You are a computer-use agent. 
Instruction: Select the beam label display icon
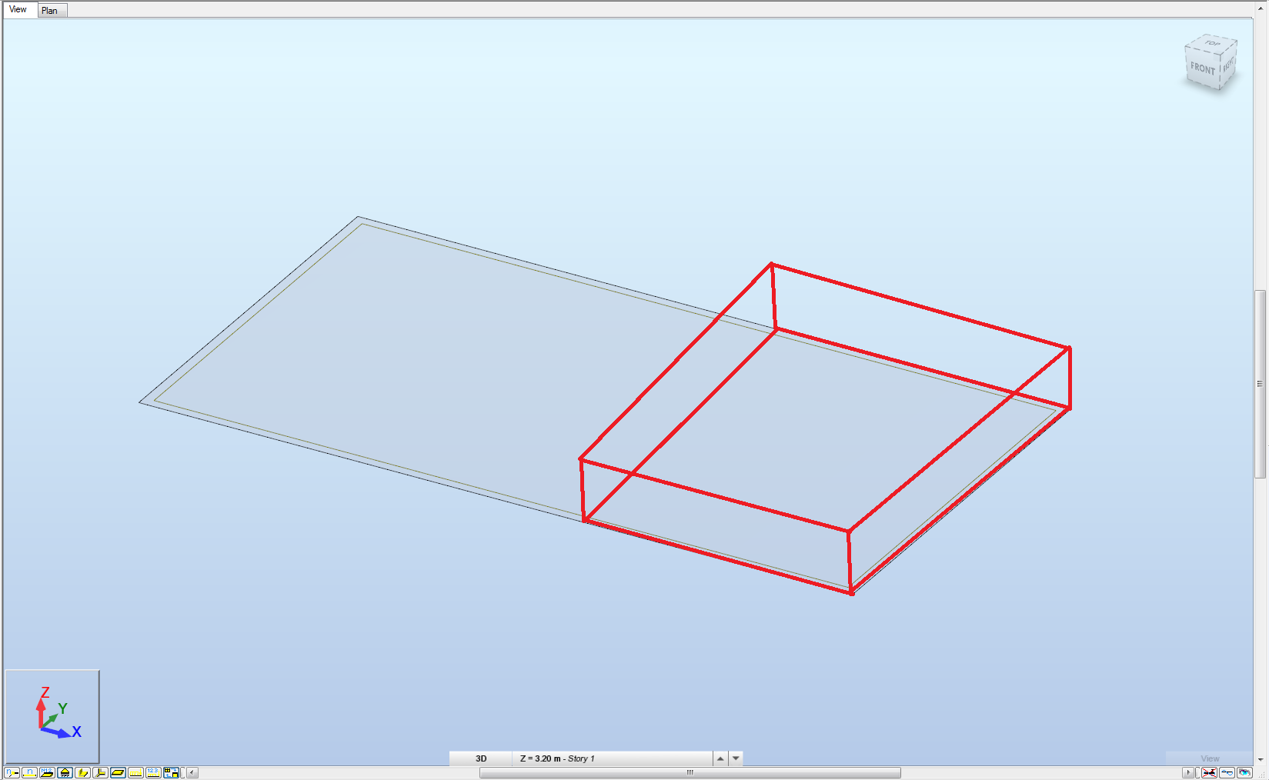(x=10, y=772)
